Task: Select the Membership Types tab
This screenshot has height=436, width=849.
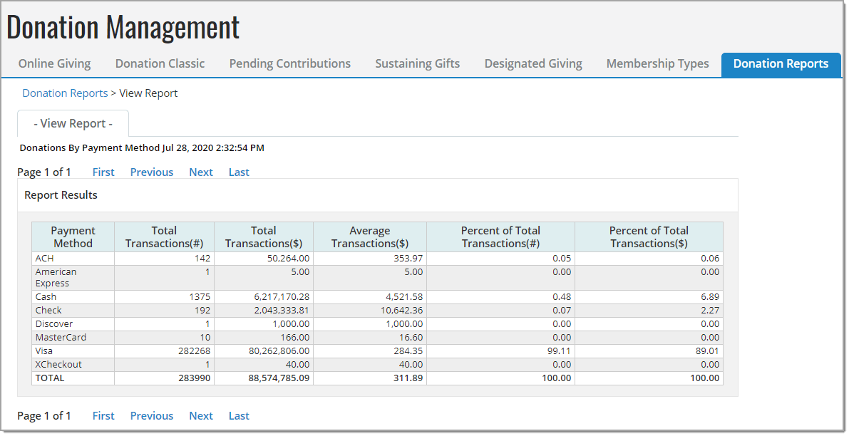Action: point(657,63)
